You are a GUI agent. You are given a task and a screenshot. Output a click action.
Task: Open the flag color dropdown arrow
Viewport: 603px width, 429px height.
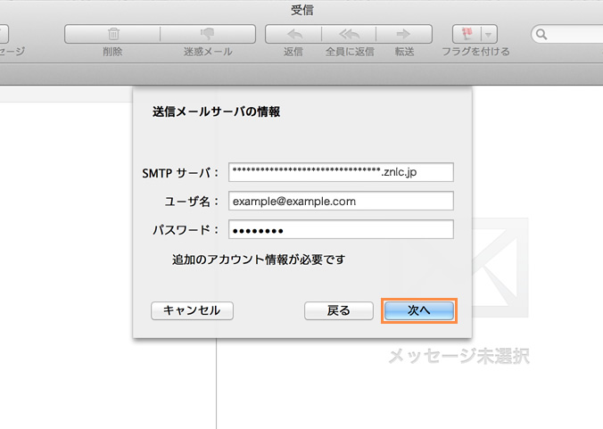489,35
